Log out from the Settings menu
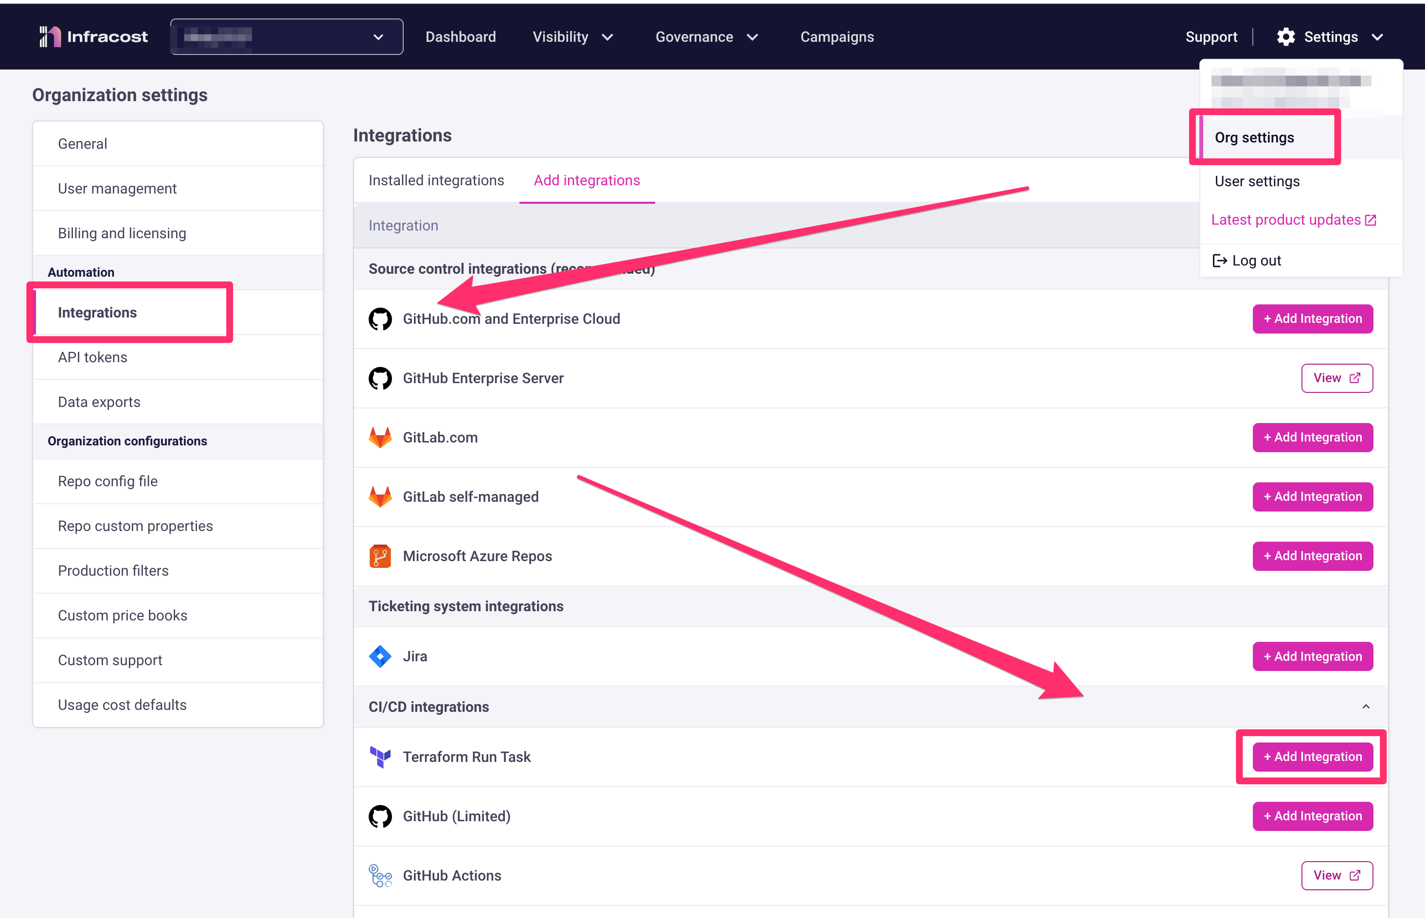The width and height of the screenshot is (1425, 918). (1247, 261)
